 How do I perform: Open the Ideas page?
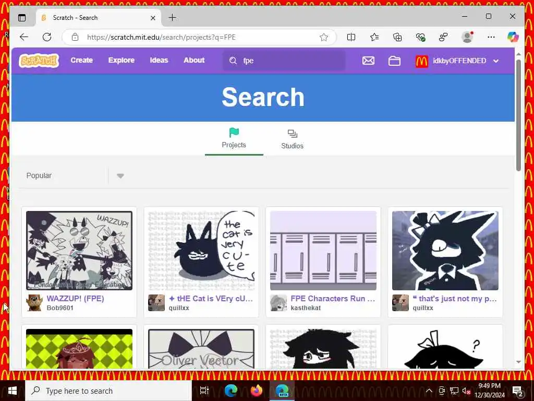(159, 61)
